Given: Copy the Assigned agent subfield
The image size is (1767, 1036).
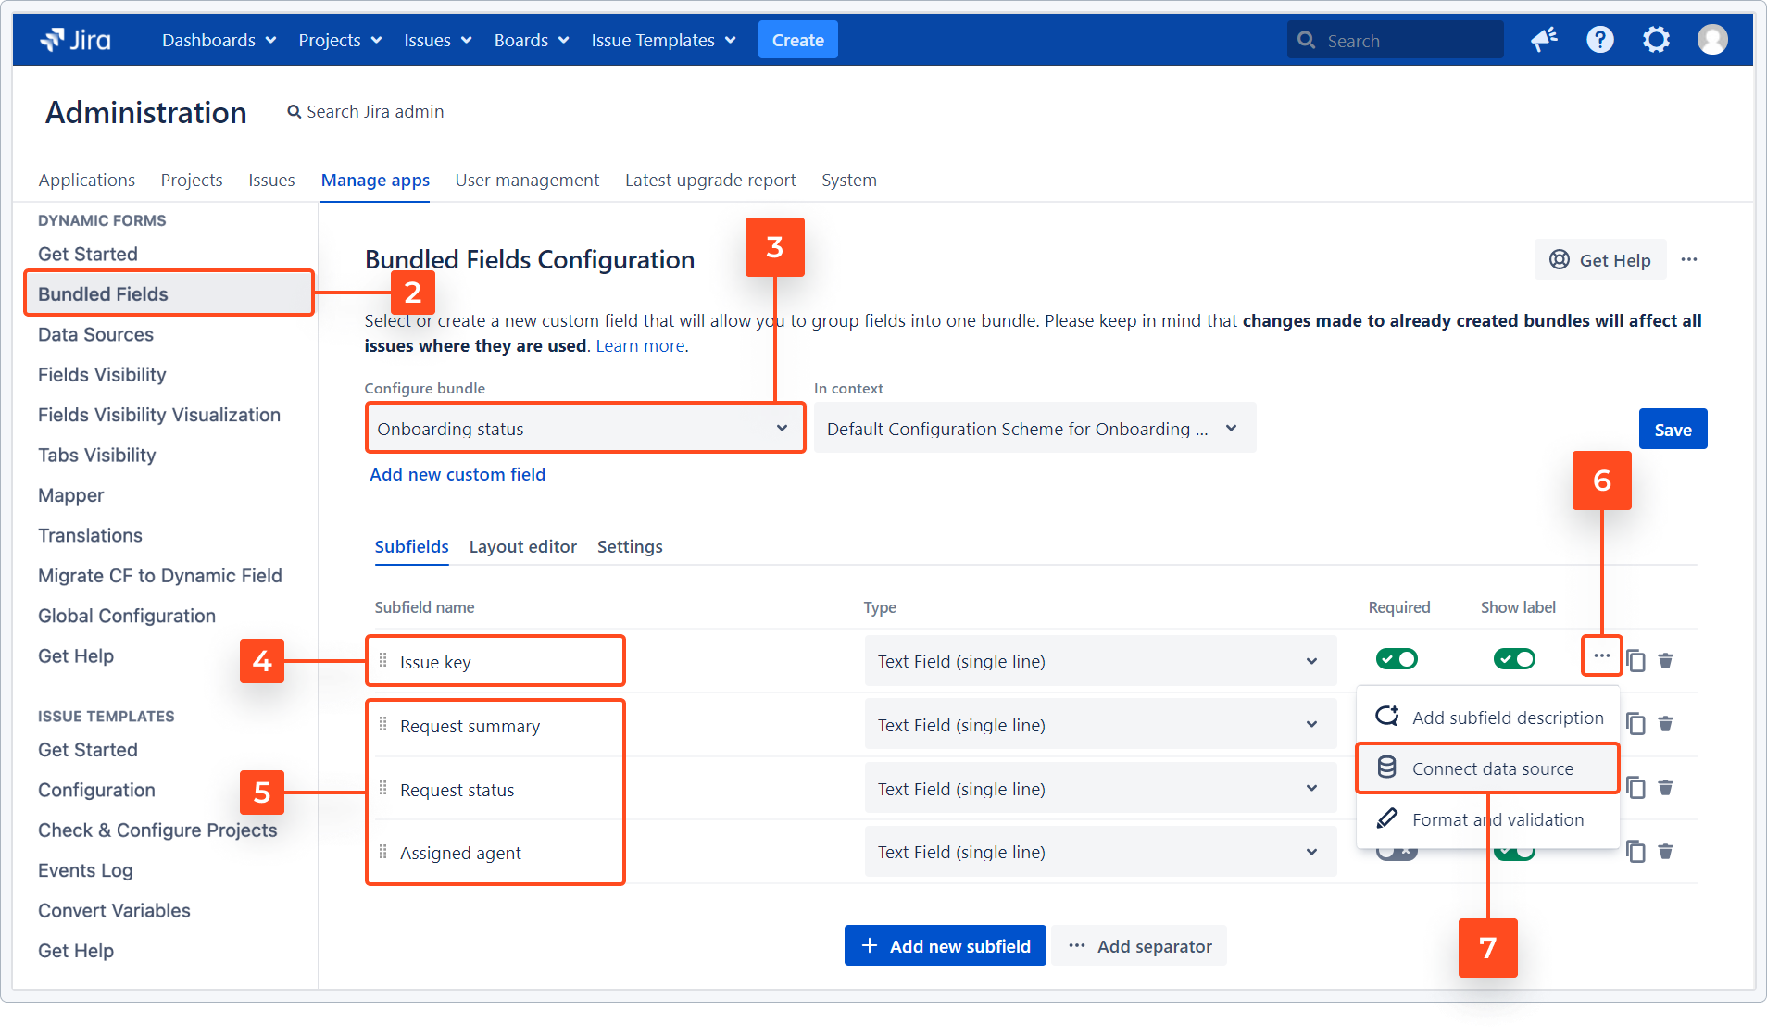Looking at the screenshot, I should pyautogui.click(x=1636, y=851).
